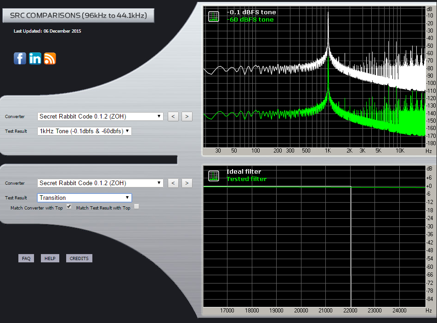This screenshot has width=437, height=323.
Task: Open the CREDITS page
Action: point(79,258)
